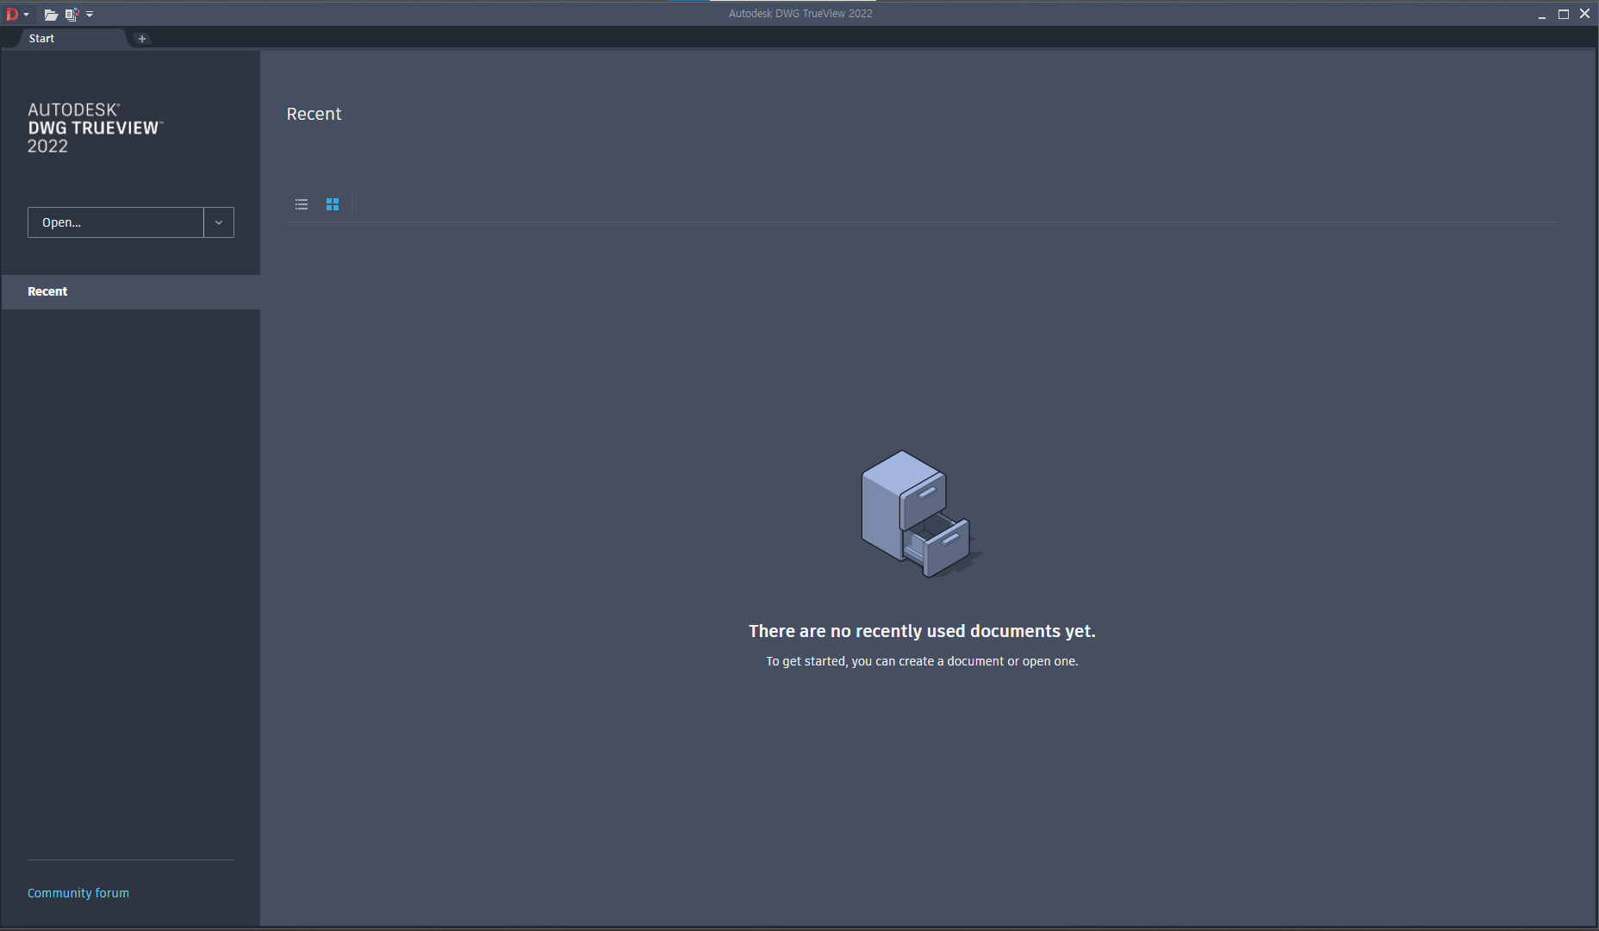The width and height of the screenshot is (1599, 931).
Task: Click "There are no recently used documents yet."
Action: [x=922, y=631]
